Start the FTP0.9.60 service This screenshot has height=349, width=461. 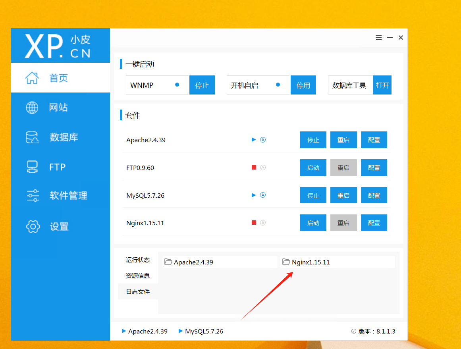click(313, 168)
